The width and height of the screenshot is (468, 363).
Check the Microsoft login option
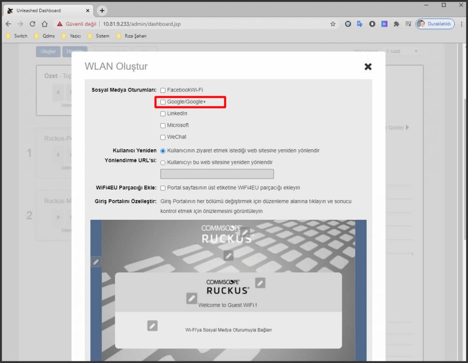(x=163, y=125)
